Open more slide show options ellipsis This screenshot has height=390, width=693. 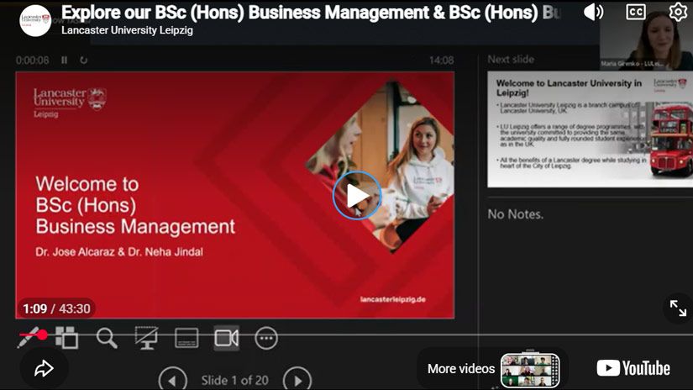click(266, 338)
